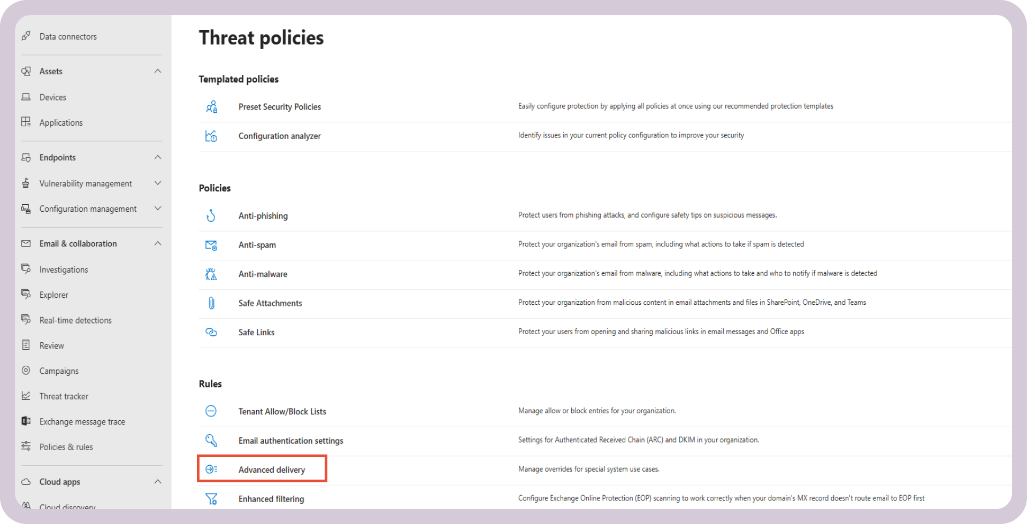
Task: Open Advanced delivery settings
Action: [272, 469]
